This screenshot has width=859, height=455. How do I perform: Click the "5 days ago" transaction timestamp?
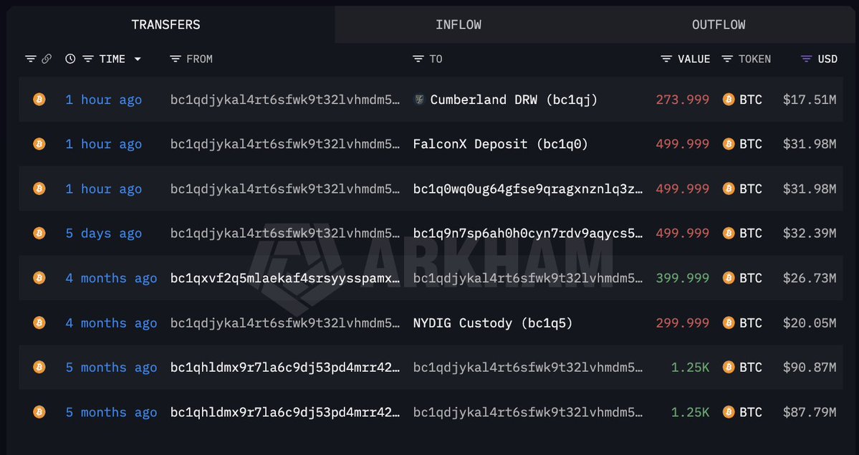104,234
